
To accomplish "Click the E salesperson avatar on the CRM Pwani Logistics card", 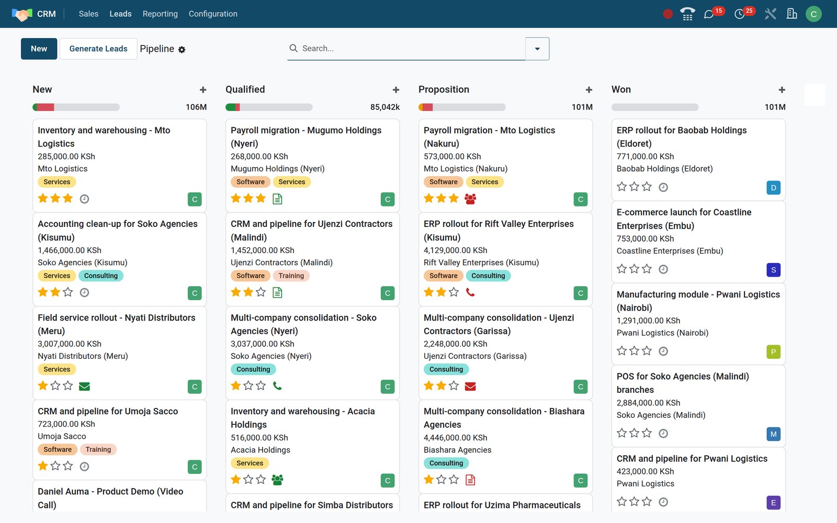I will (x=773, y=503).
